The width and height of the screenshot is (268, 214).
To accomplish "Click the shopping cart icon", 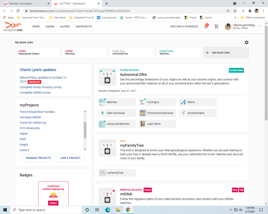I will pyautogui.click(x=216, y=26).
